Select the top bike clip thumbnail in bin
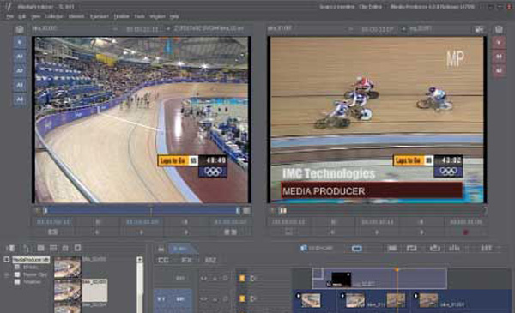This screenshot has width=515, height=313. [x=67, y=267]
